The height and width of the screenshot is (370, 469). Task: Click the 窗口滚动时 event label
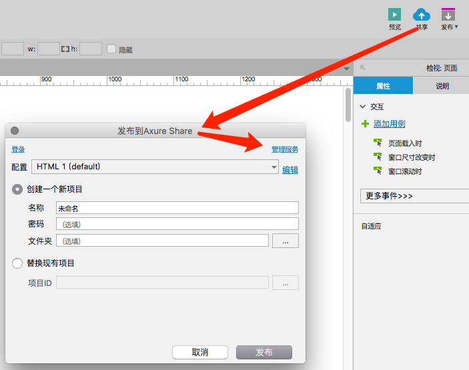pyautogui.click(x=405, y=171)
